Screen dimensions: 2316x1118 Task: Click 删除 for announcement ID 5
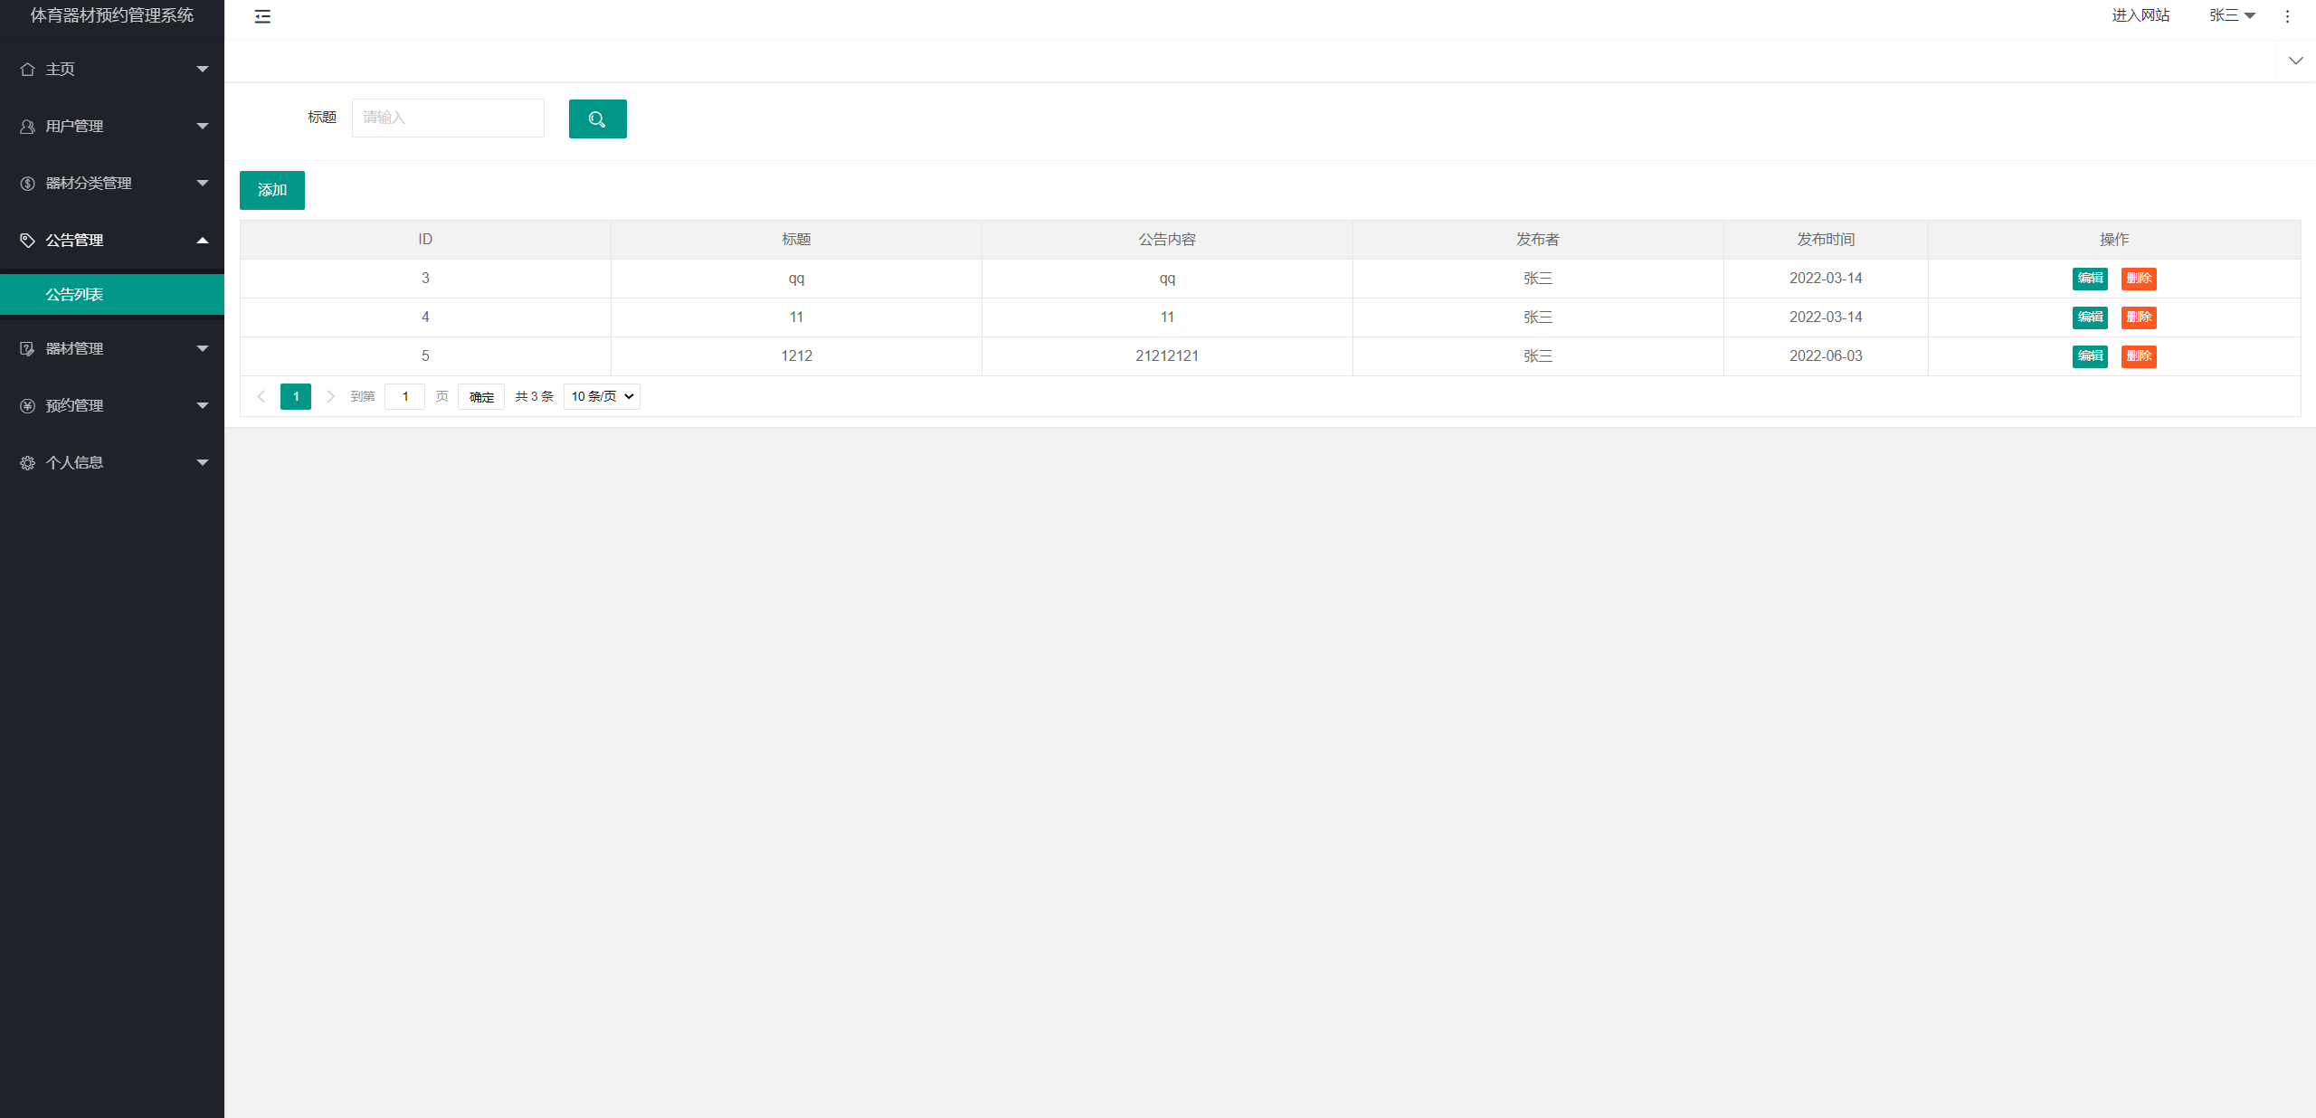point(2138,356)
